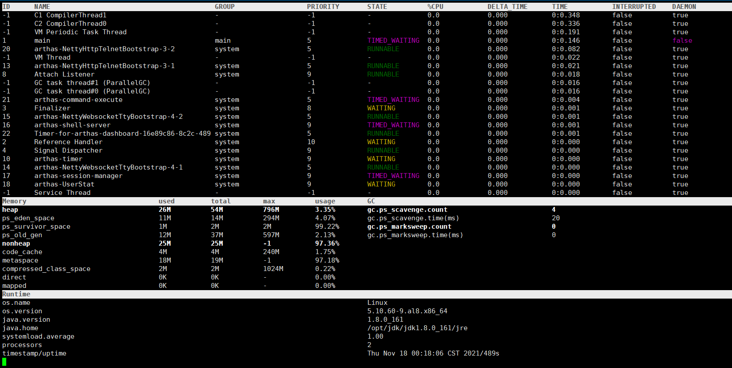732x368 pixels.
Task: Select the arthas-shell-server thread name
Action: [72, 125]
